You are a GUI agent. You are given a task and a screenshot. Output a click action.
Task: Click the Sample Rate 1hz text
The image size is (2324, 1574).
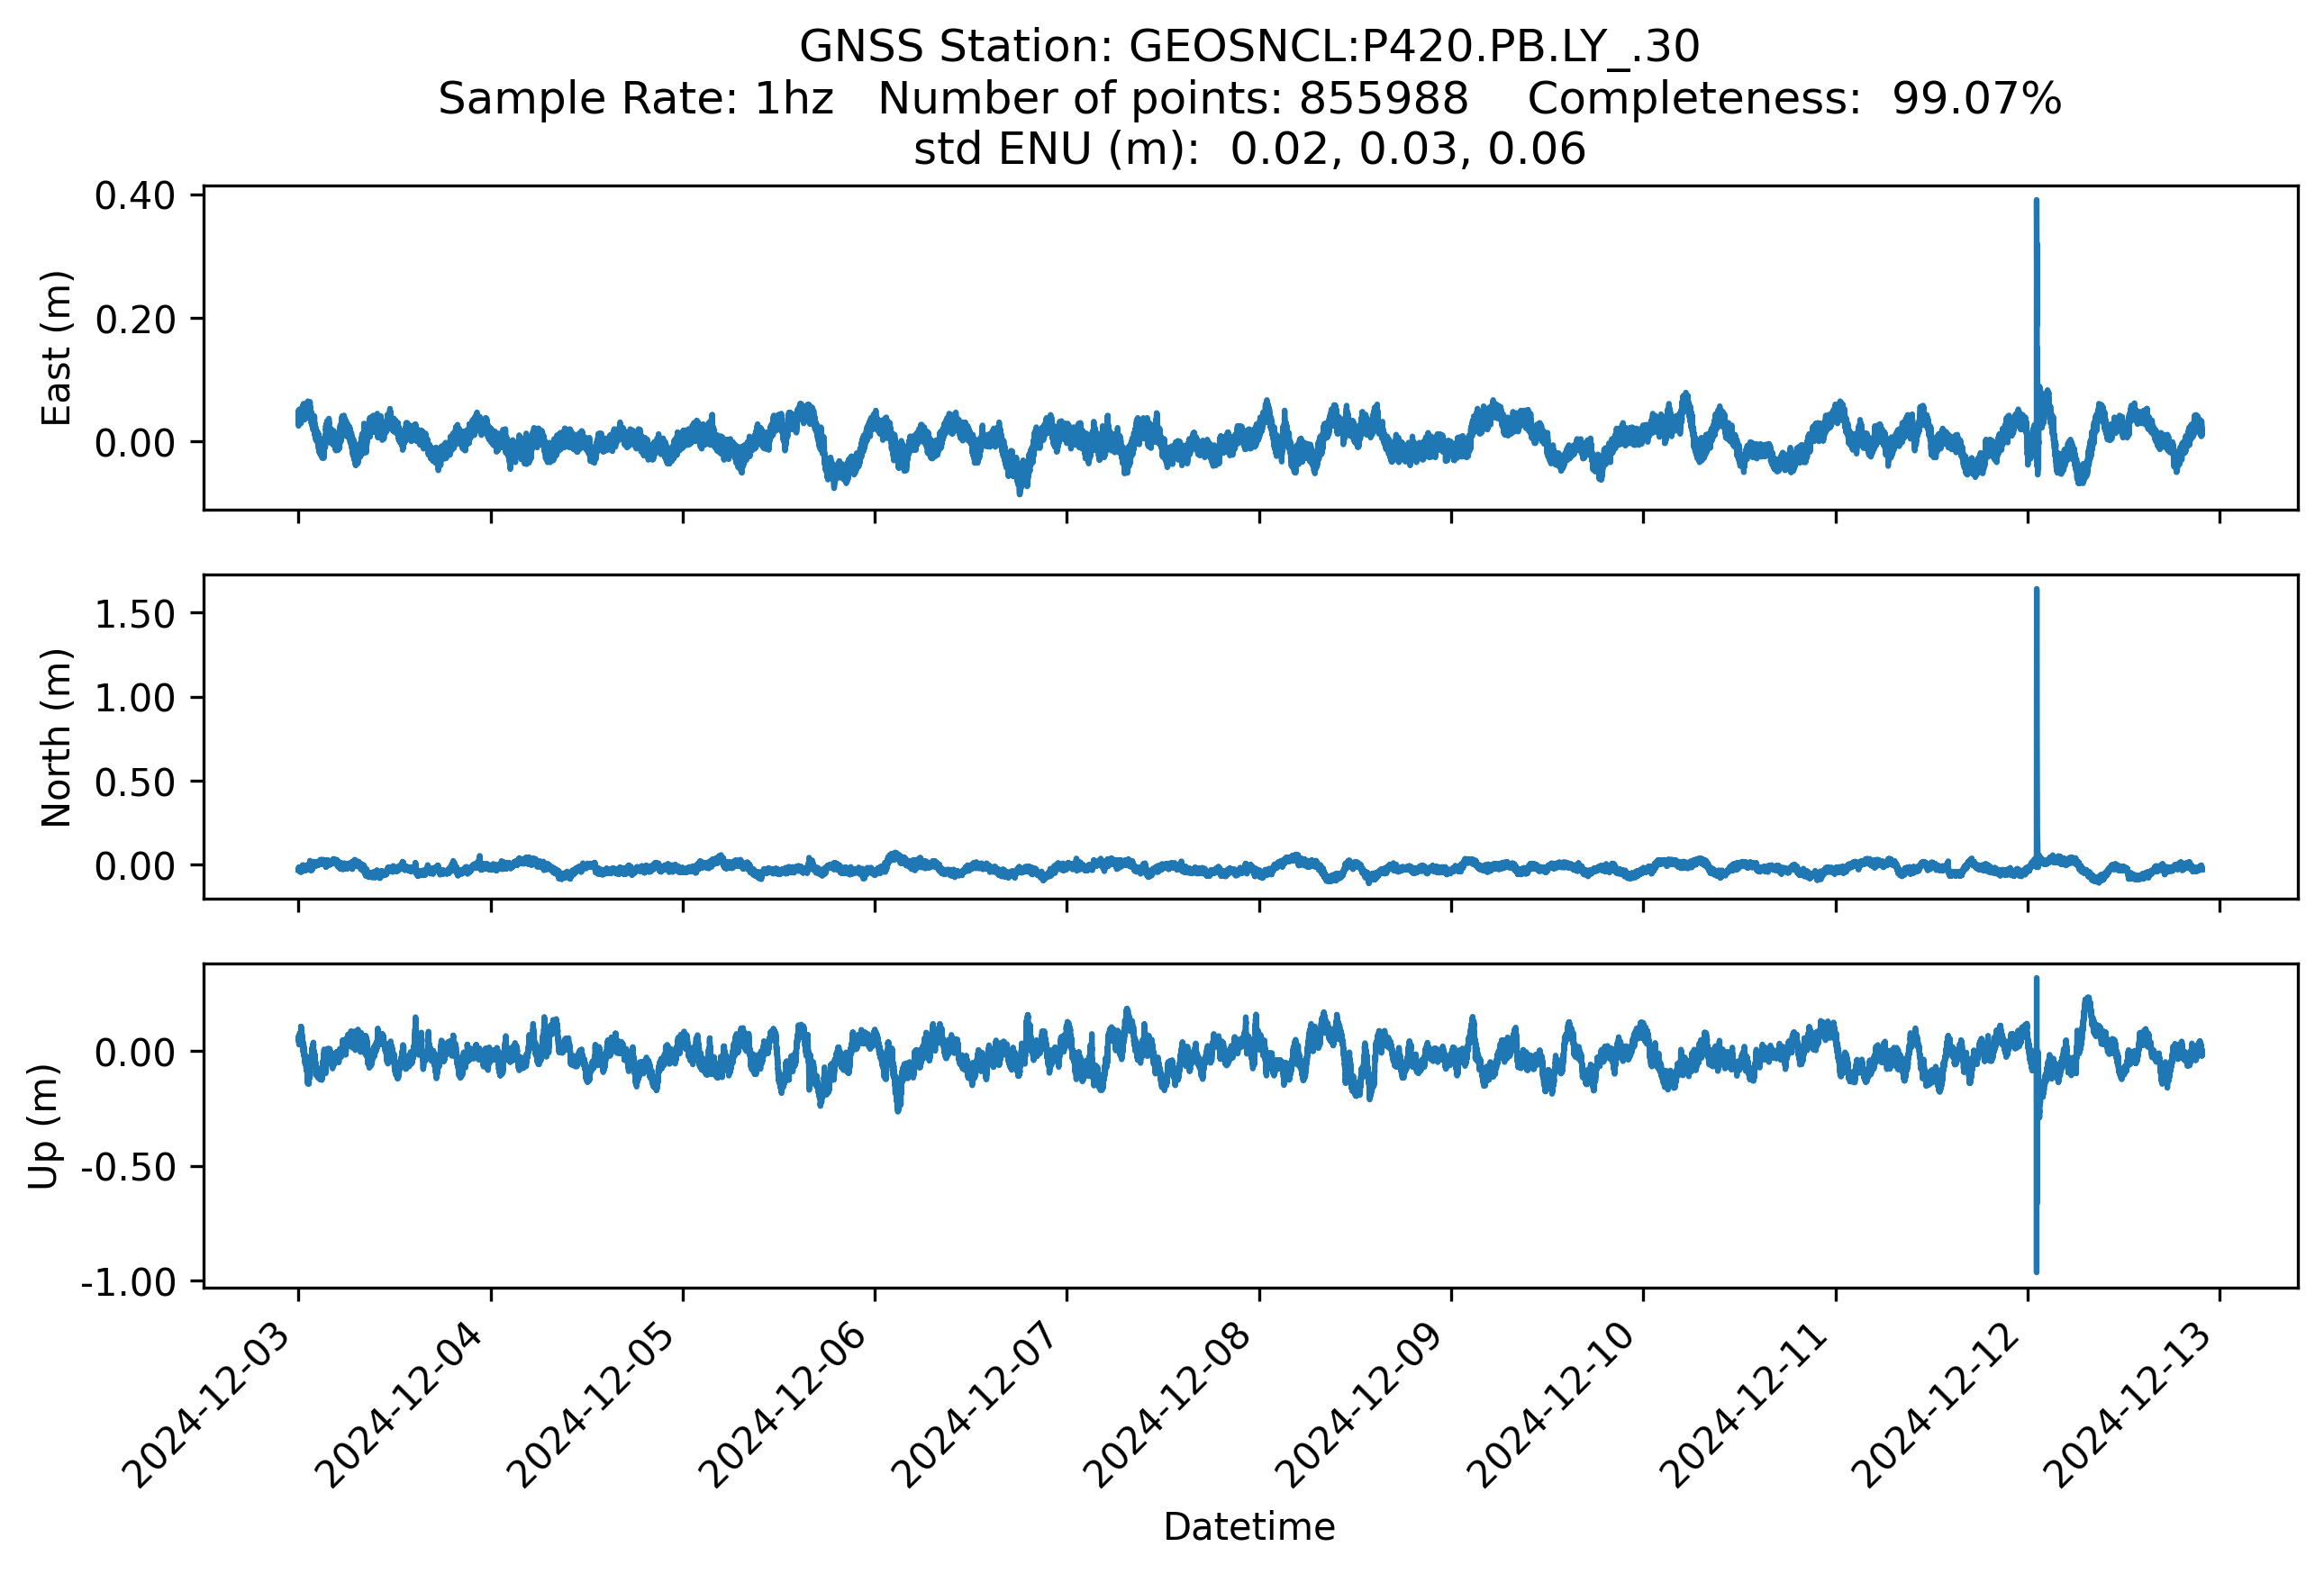pos(636,98)
